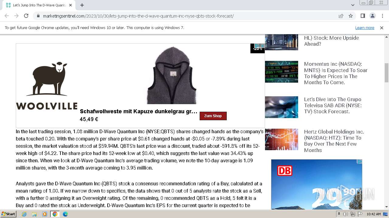
Task: Open Windows Media Player from taskbar
Action: click(x=45, y=214)
